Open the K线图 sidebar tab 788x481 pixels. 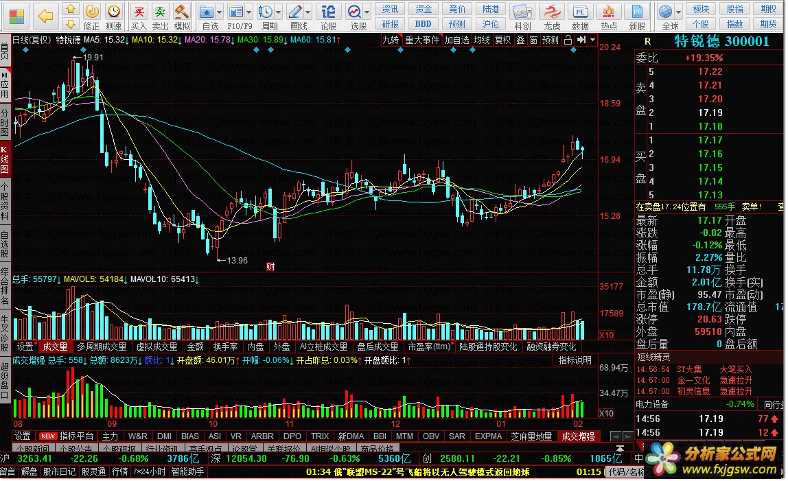click(5, 159)
